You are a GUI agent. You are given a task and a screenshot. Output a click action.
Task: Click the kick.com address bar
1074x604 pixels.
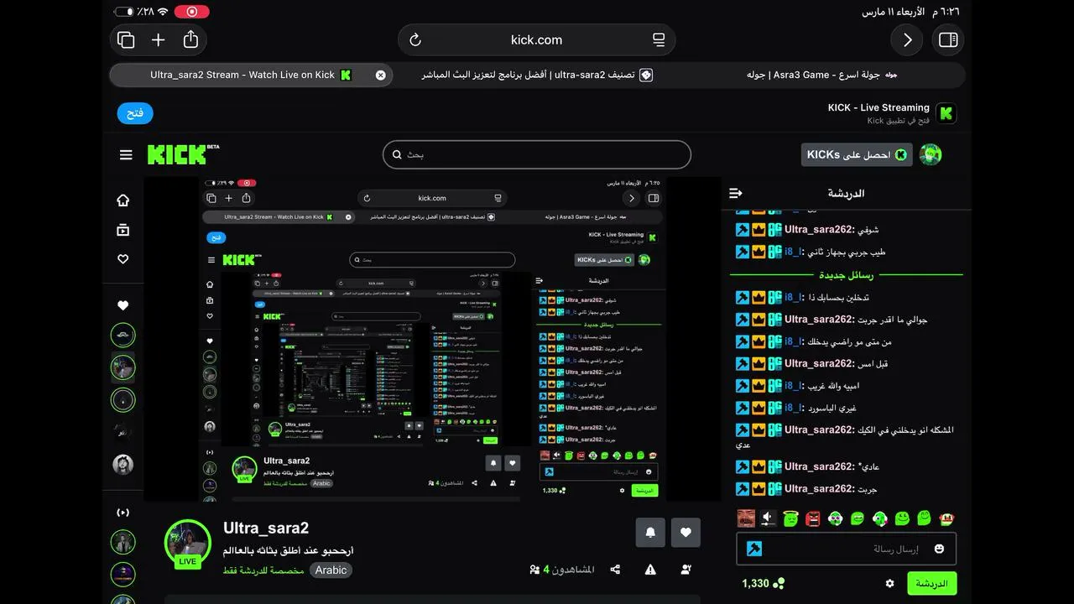[537, 39]
